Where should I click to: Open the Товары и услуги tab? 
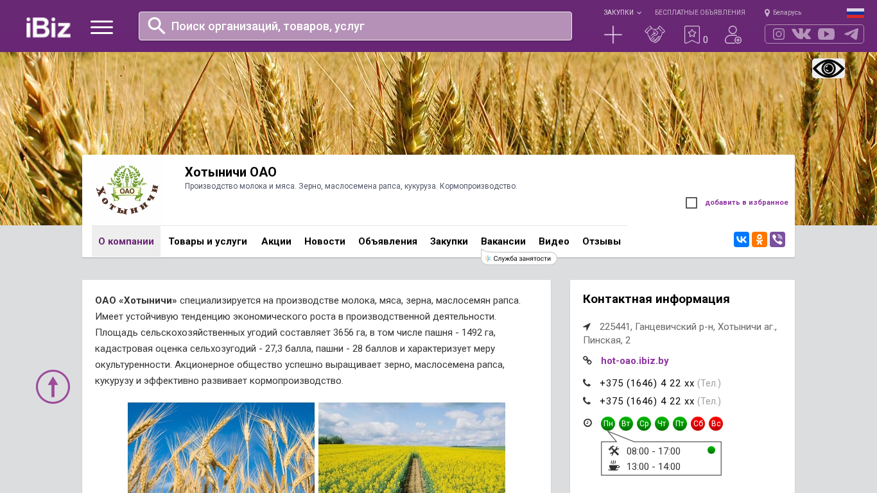click(x=208, y=241)
